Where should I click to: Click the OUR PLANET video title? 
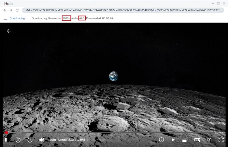tap(67, 140)
